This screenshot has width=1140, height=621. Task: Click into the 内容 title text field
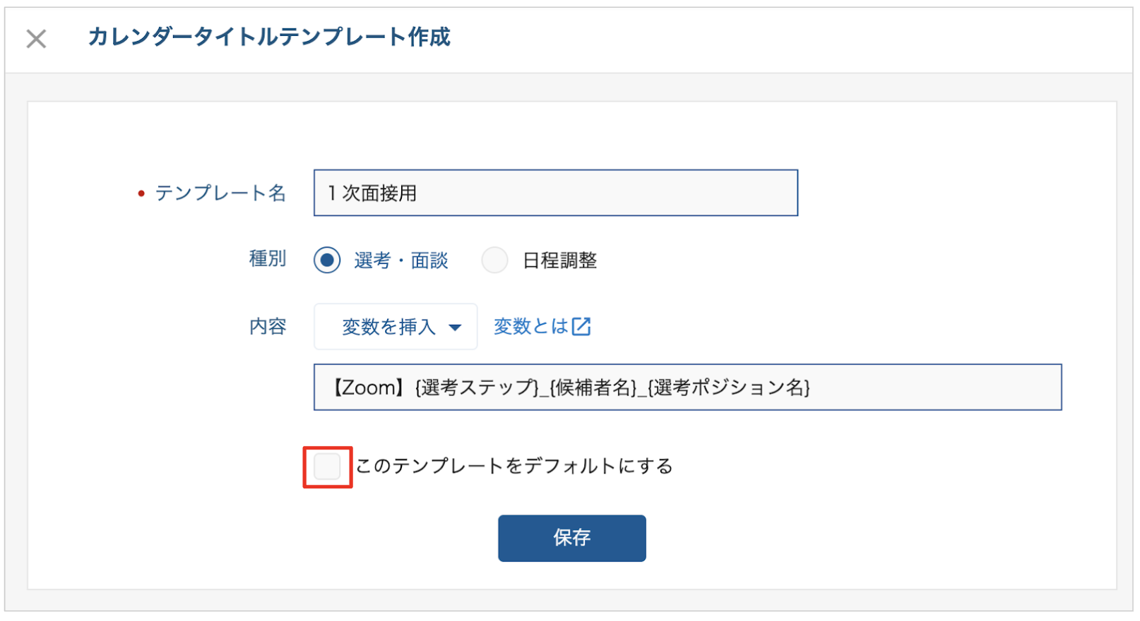(688, 387)
